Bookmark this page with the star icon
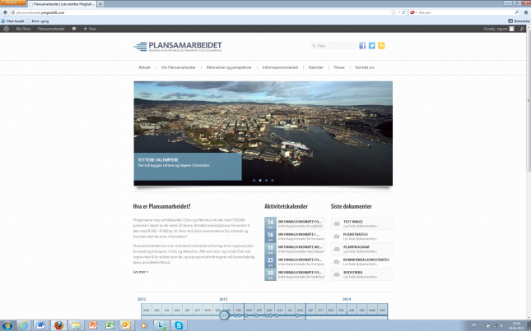Viewport: 531px width, 331px height. pos(394,12)
